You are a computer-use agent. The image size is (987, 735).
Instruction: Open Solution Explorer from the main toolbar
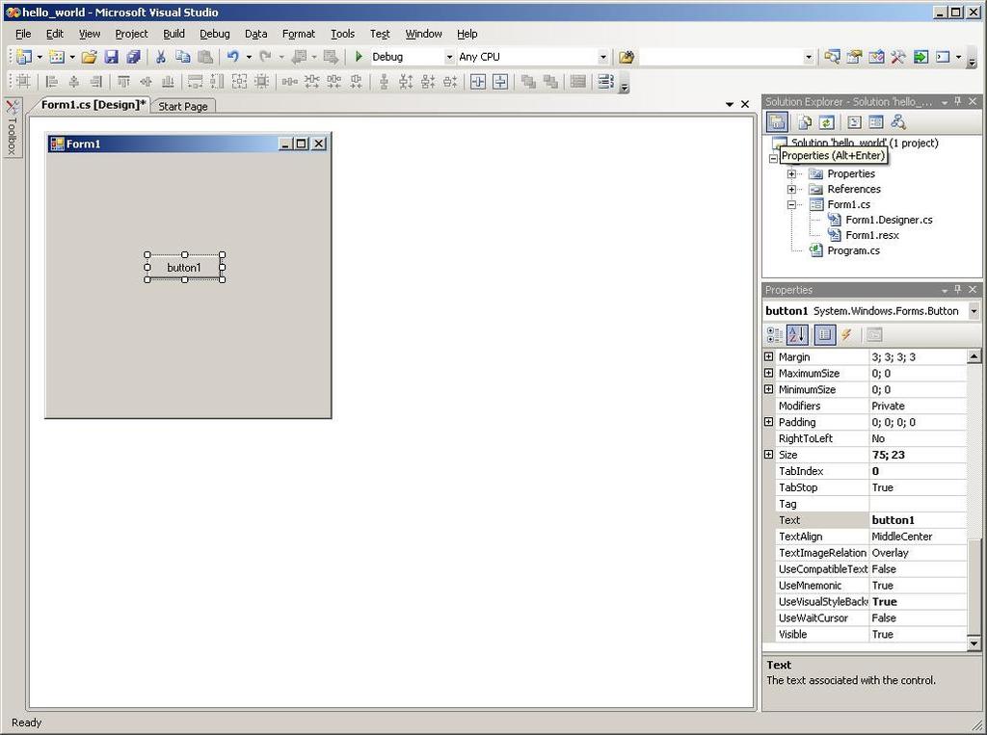point(832,57)
